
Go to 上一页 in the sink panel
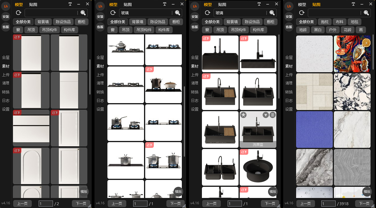(x=211, y=204)
